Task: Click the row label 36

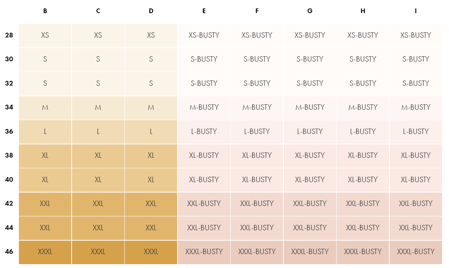Action: click(9, 131)
